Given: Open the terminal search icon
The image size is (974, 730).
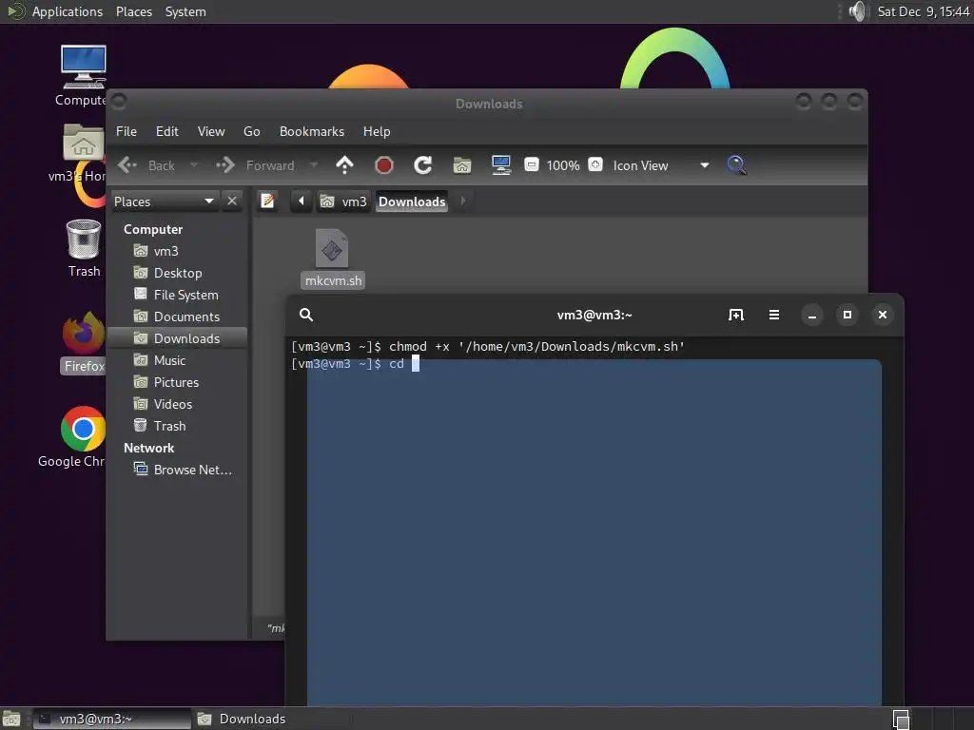Looking at the screenshot, I should (x=306, y=315).
